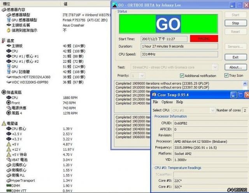Click the Core #0 temperature 22C field
The height and width of the screenshot is (193, 249).
(x=211, y=181)
